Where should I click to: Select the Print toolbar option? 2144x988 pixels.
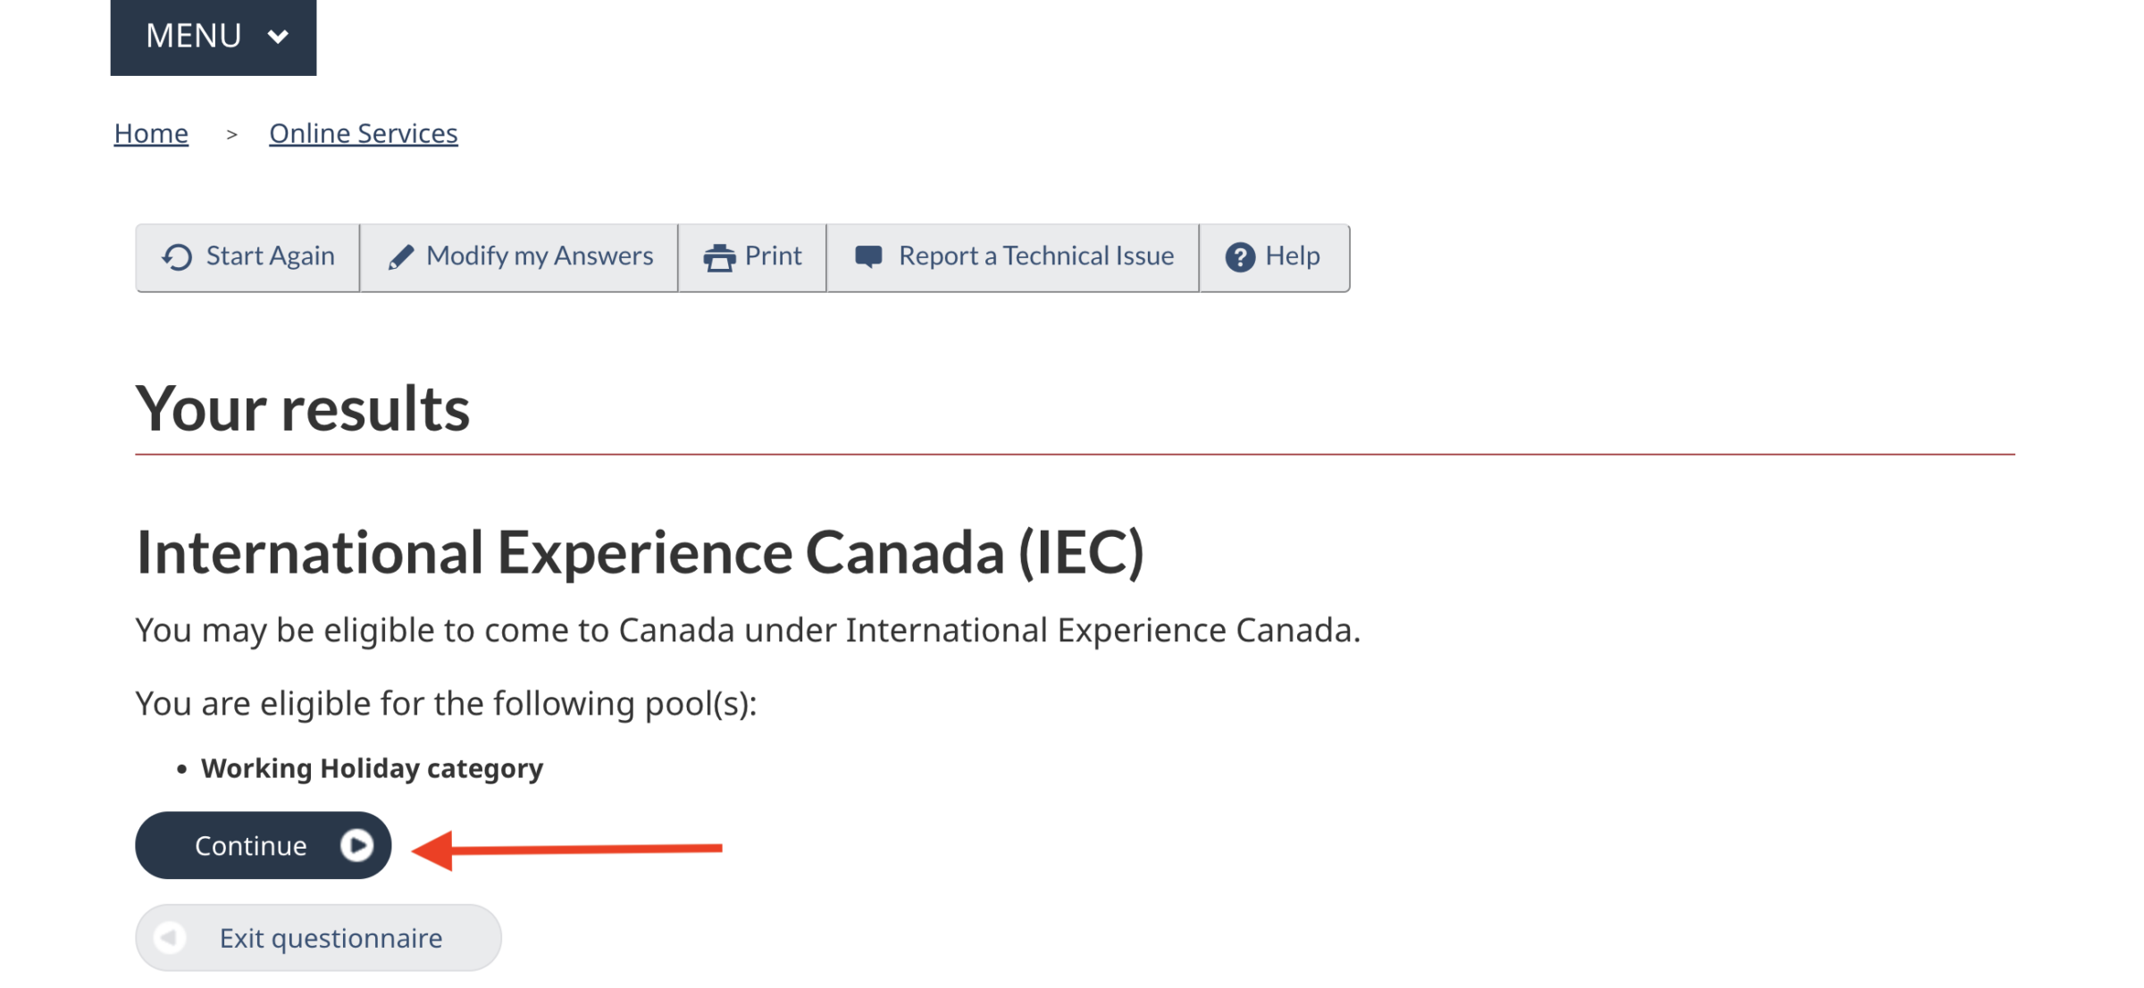click(753, 255)
